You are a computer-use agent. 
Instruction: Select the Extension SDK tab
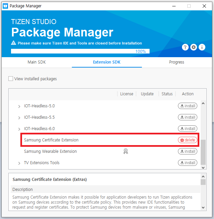click(x=107, y=62)
